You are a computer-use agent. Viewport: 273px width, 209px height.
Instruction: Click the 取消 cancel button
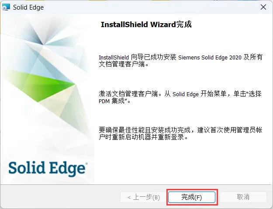(x=243, y=197)
